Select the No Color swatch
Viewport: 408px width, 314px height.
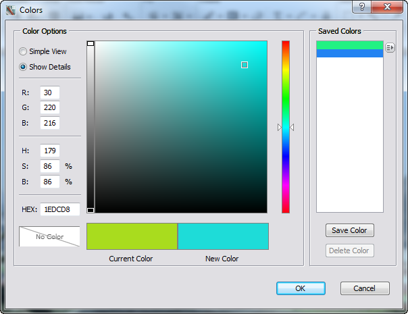(49, 236)
